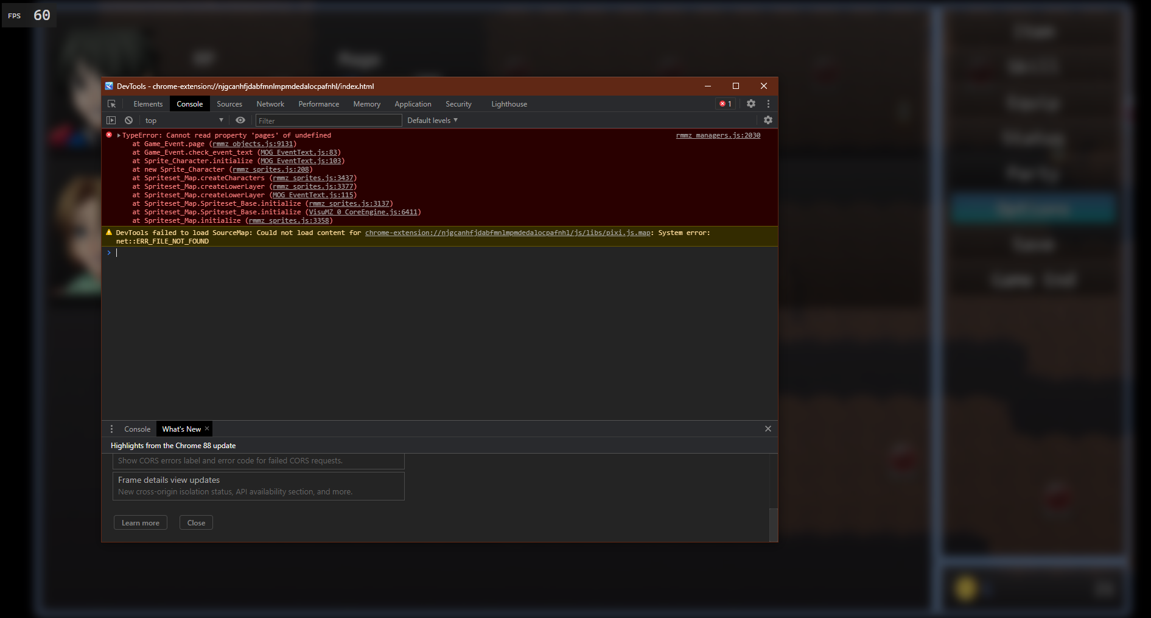Screen dimensions: 1151x618
Task: Toggle the console sidebar panel icon
Action: 111,121
